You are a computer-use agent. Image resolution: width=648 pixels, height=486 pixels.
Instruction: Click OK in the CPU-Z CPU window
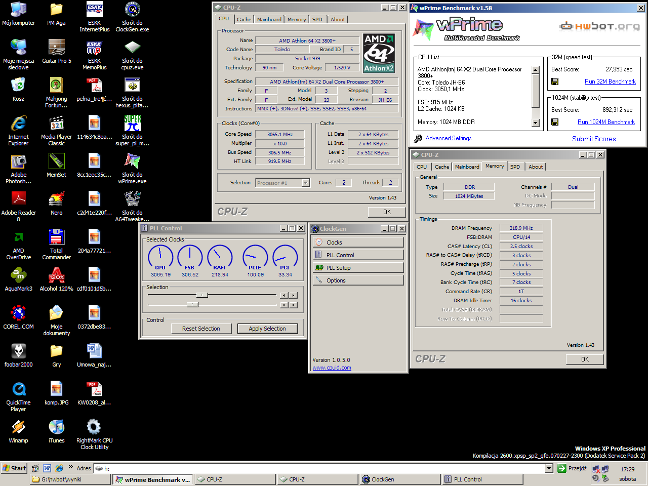pos(387,212)
